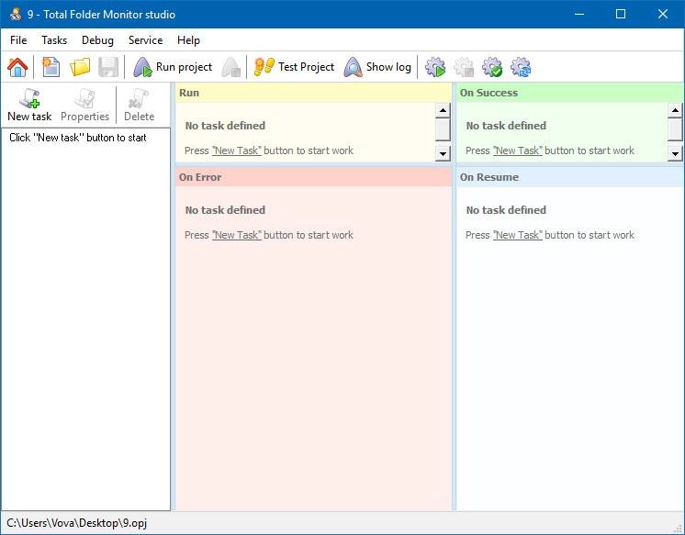This screenshot has height=535, width=685.
Task: Click the Test Project footsteps button
Action: (294, 67)
